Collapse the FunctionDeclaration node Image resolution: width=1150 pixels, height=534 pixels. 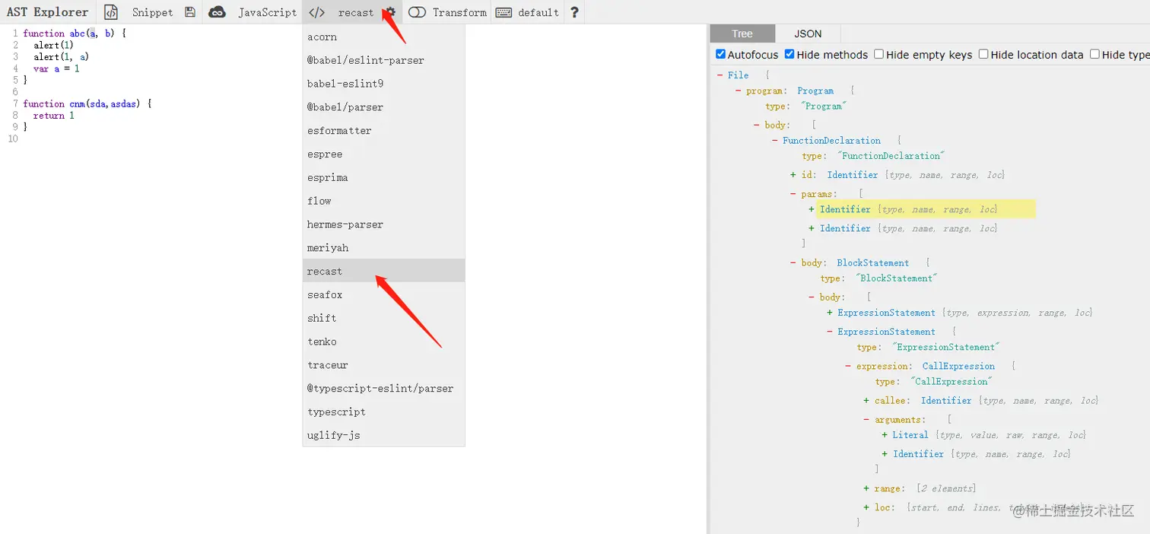(774, 141)
